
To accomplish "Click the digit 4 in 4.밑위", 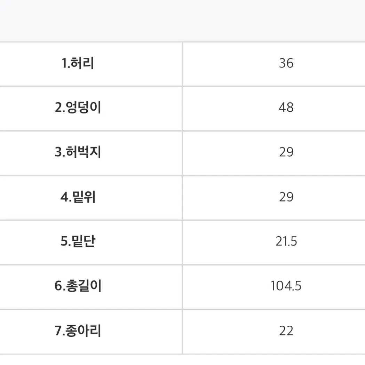I will (64, 197).
